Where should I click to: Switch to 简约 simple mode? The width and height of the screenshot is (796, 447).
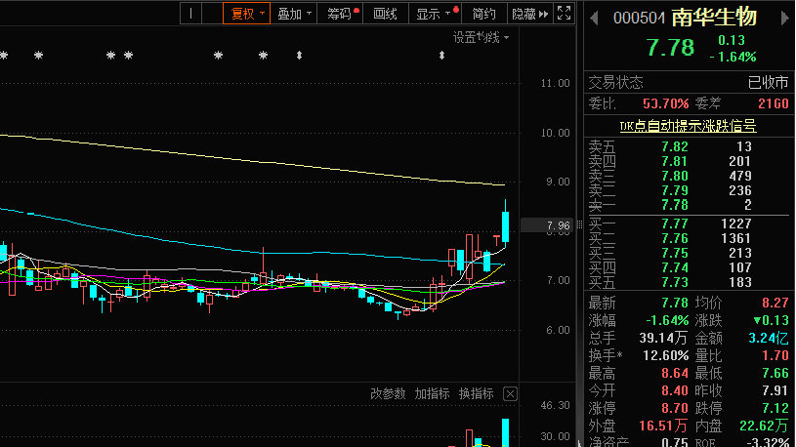[483, 14]
